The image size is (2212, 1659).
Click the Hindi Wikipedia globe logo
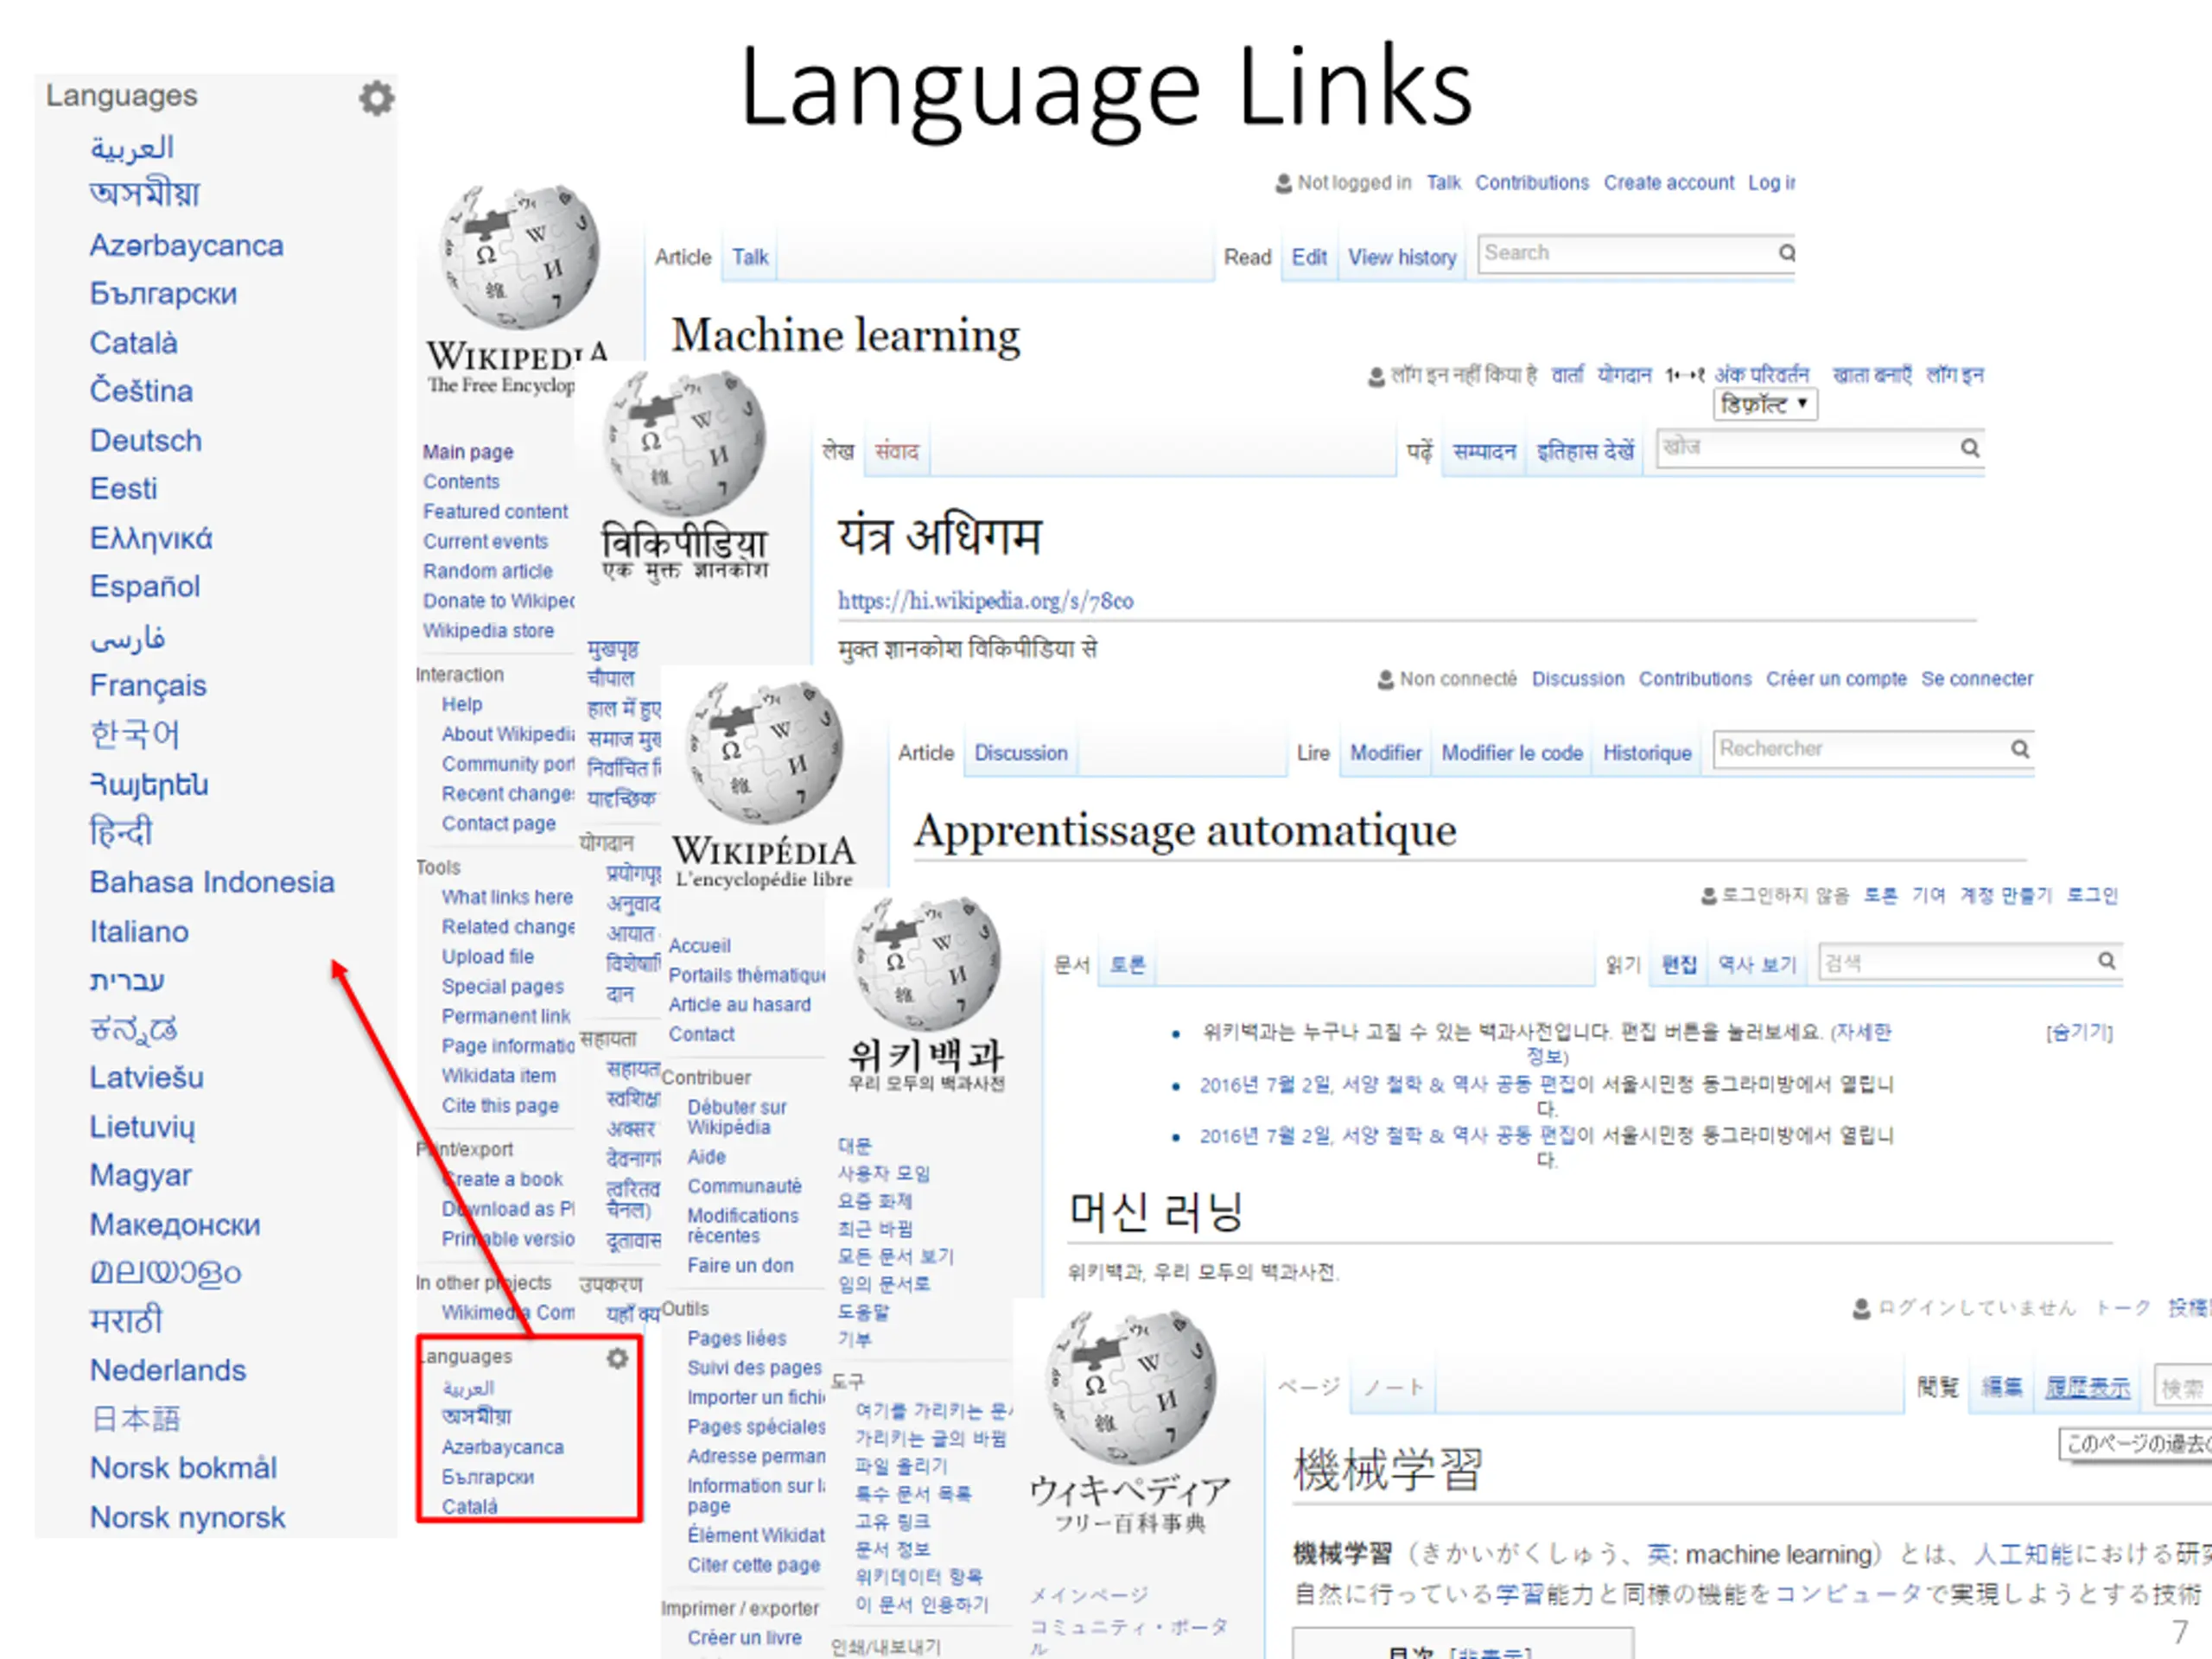click(685, 443)
